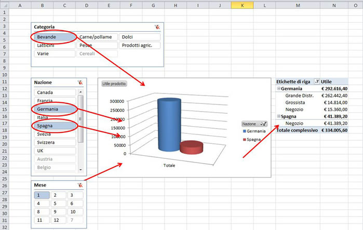Image resolution: width=363 pixels, height=230 pixels.
Task: Open the Etichette di riga filter dropdown
Action: 317,82
